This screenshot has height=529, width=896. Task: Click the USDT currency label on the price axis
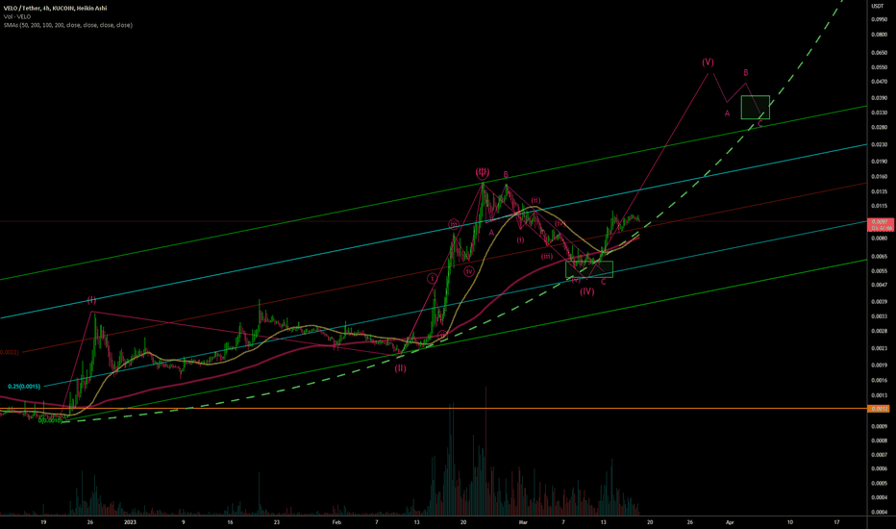pyautogui.click(x=877, y=6)
